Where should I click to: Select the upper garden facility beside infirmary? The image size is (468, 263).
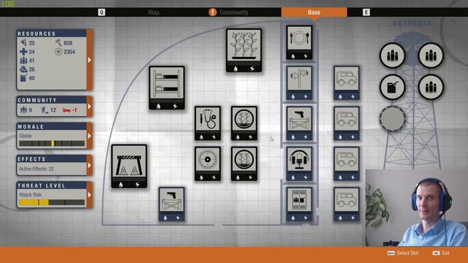244,123
